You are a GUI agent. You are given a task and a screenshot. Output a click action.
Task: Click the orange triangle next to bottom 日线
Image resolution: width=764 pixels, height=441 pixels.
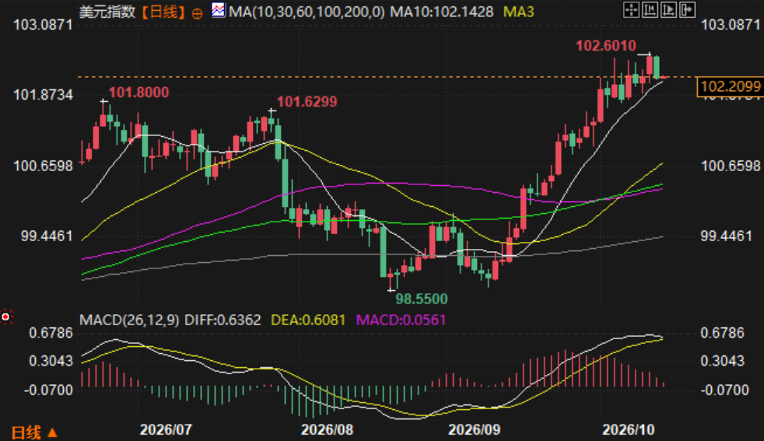pyautogui.click(x=52, y=432)
